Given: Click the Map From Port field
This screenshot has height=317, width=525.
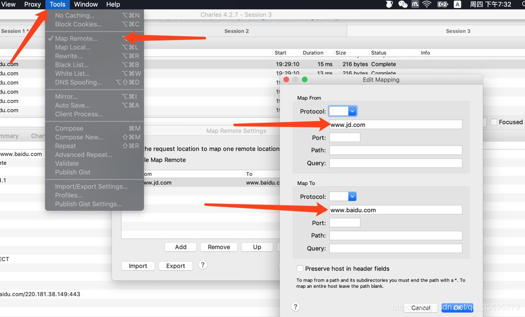Looking at the screenshot, I should (x=345, y=138).
